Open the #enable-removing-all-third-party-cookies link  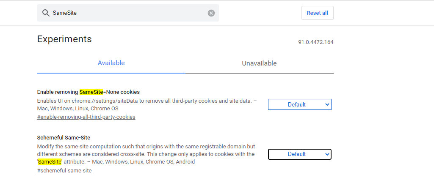click(86, 117)
